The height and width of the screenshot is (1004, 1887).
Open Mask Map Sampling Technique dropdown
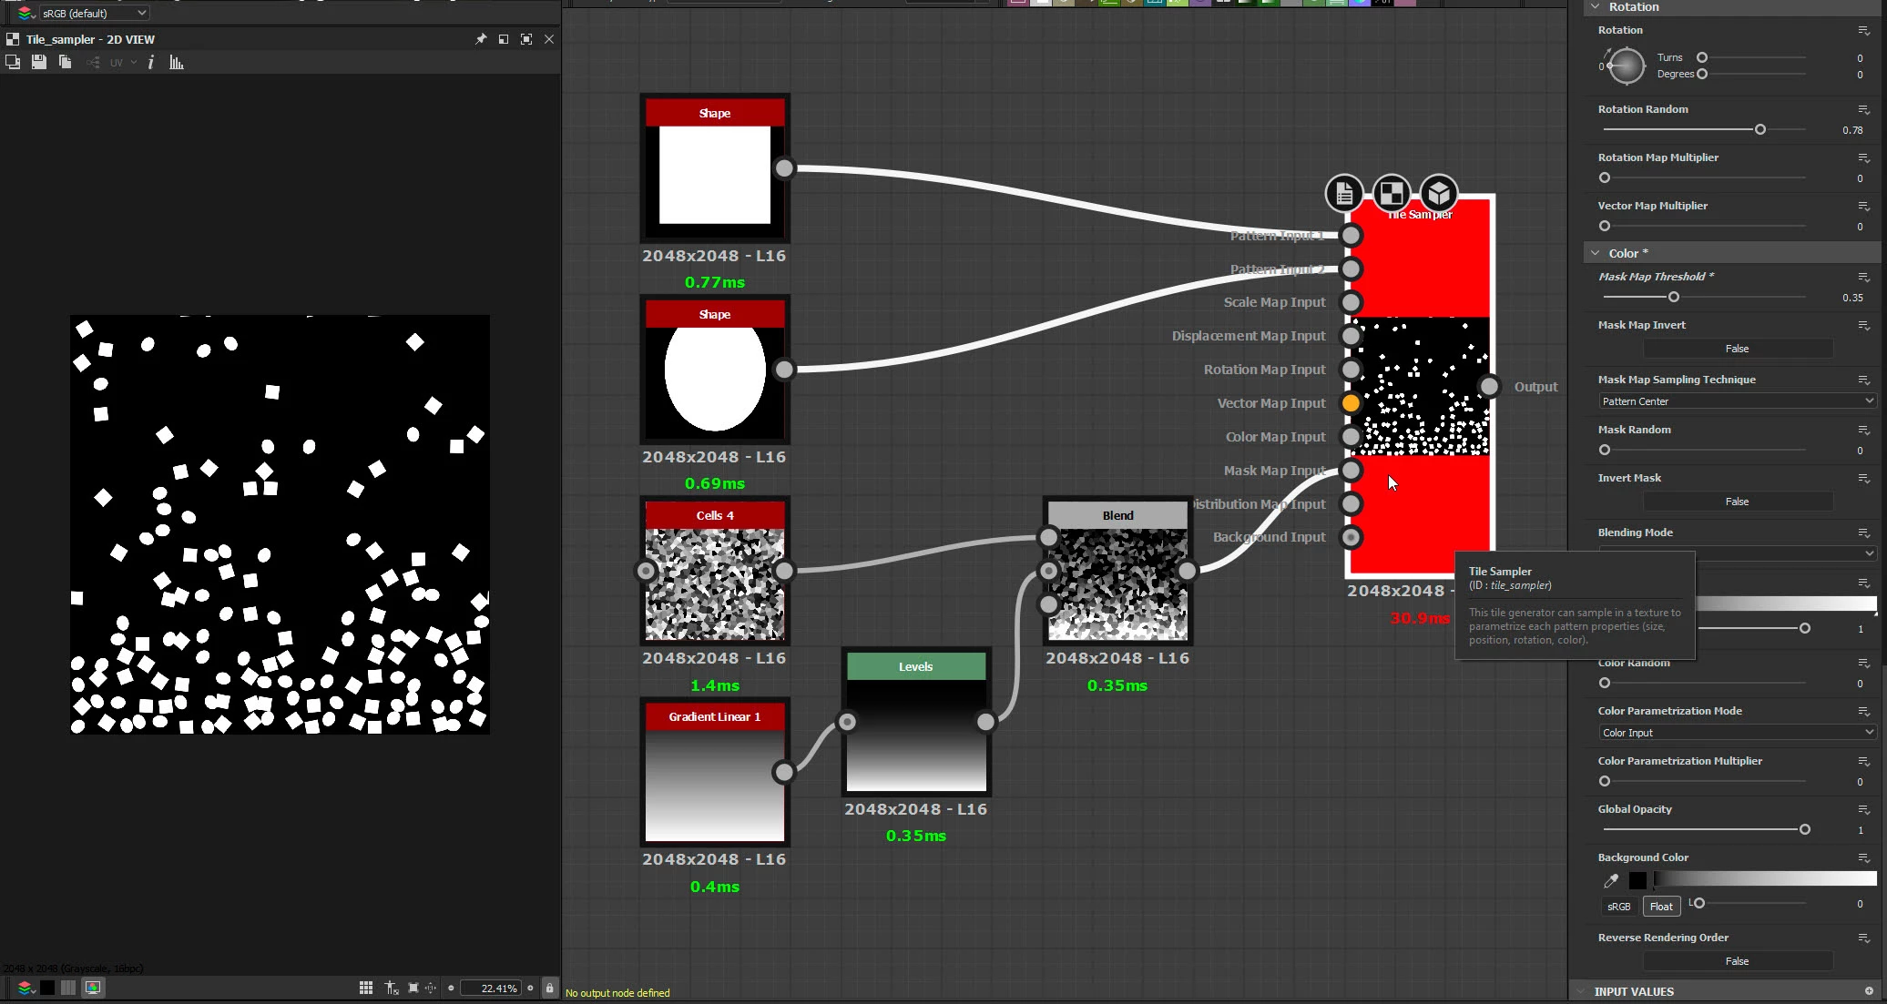click(x=1737, y=401)
